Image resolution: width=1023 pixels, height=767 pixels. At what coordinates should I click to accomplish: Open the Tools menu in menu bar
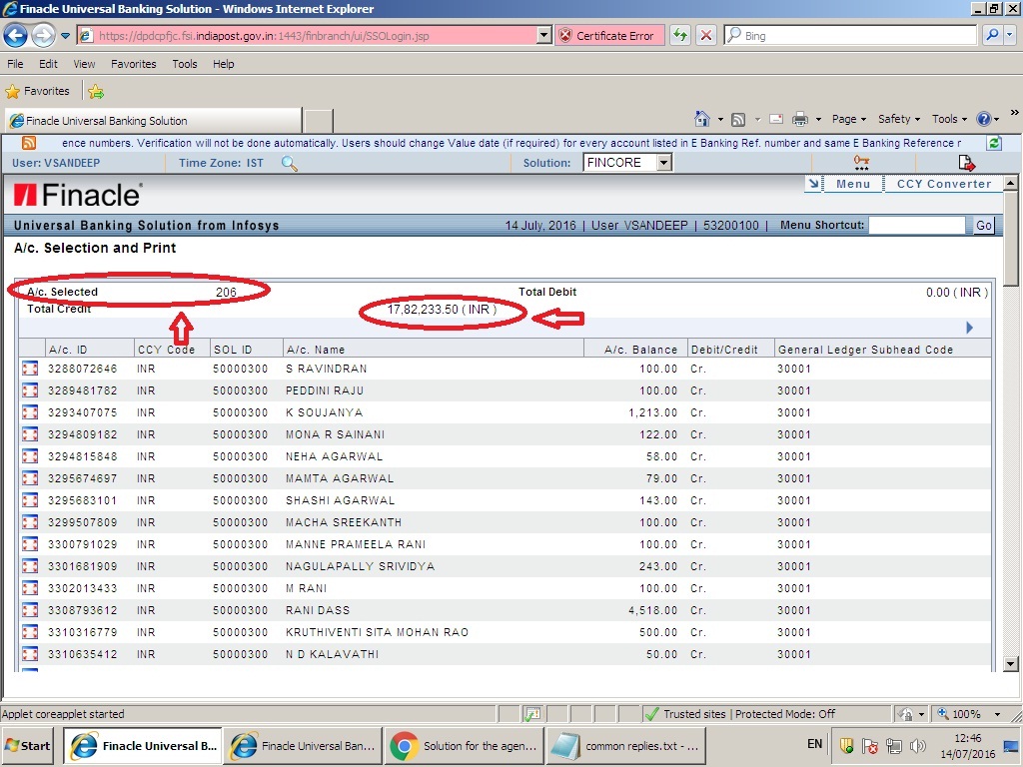click(185, 64)
